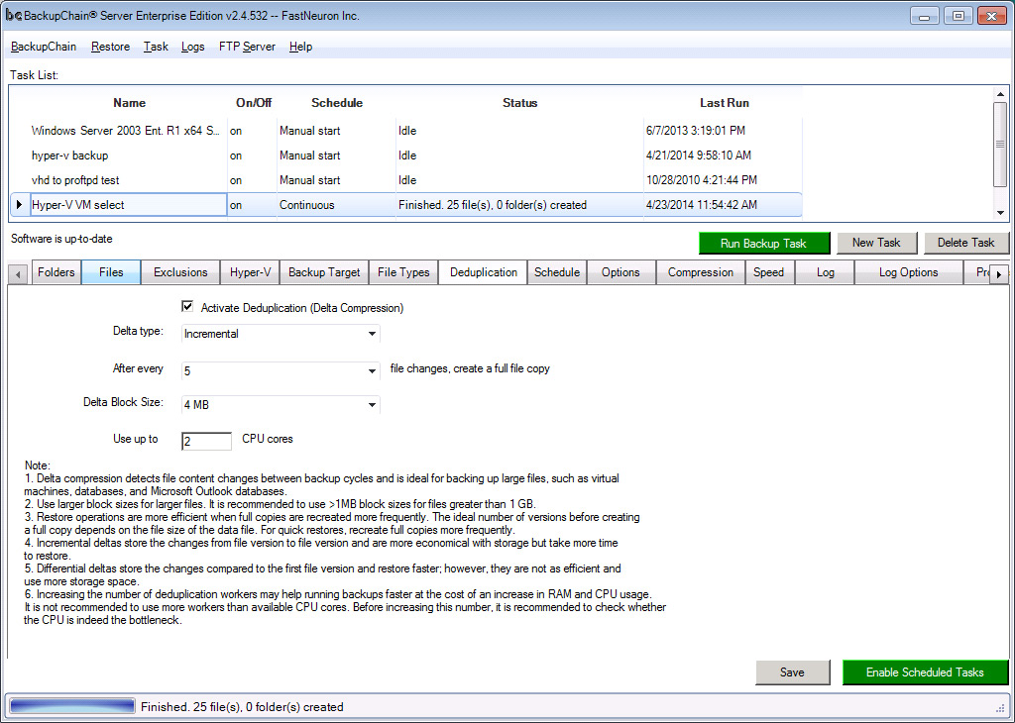Switch to the Schedule tab
The width and height of the screenshot is (1015, 723).
click(x=557, y=272)
